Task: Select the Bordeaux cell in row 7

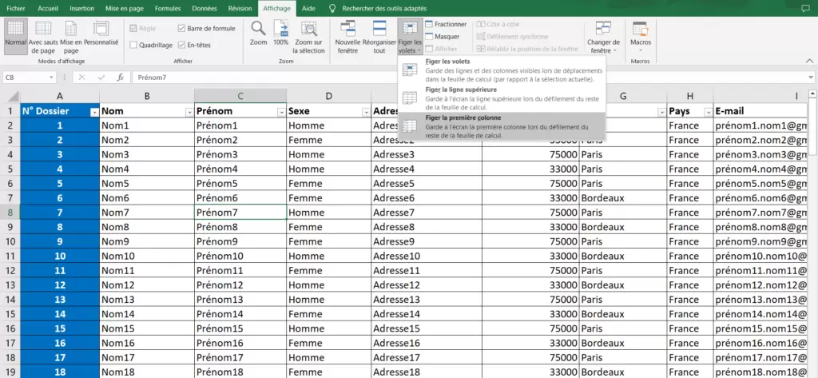Action: click(x=623, y=198)
